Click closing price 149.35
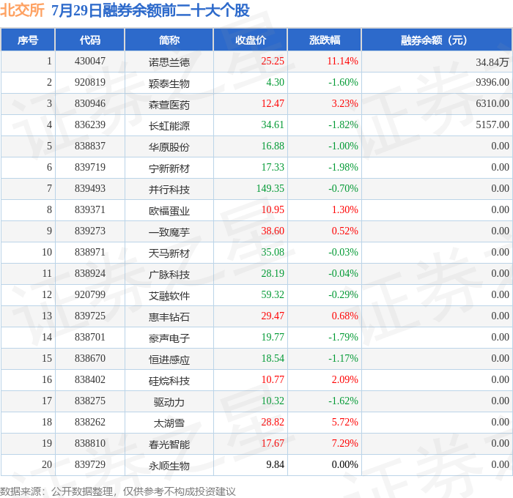 coord(270,189)
